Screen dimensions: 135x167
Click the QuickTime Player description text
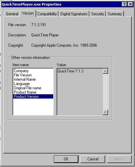[x=45, y=35]
